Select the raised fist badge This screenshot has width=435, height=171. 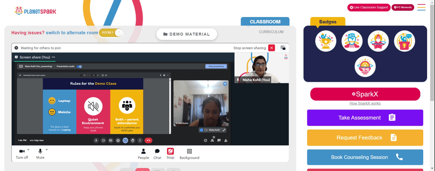(352, 41)
